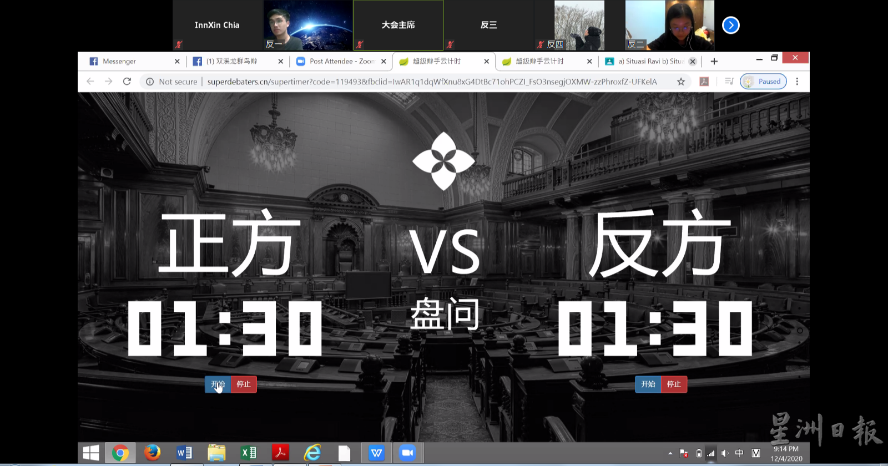The height and width of the screenshot is (466, 888).
Task: Go forward in browser history
Action: (x=109, y=82)
